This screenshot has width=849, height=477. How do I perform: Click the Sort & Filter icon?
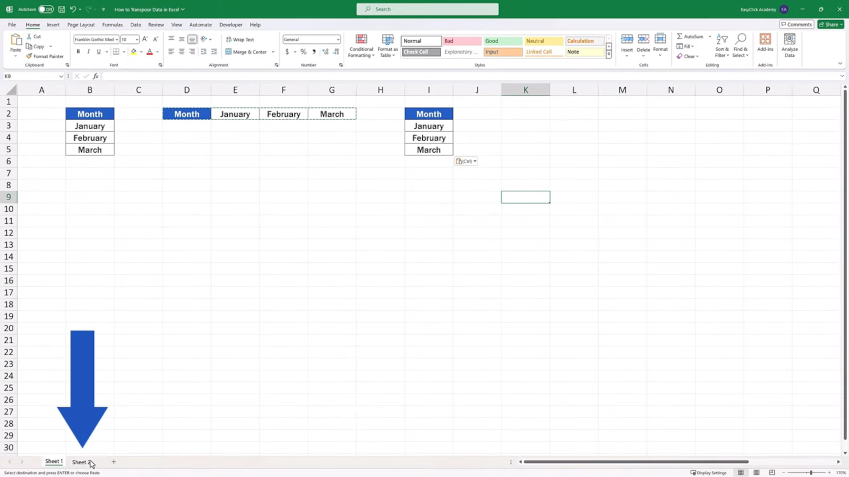[722, 39]
